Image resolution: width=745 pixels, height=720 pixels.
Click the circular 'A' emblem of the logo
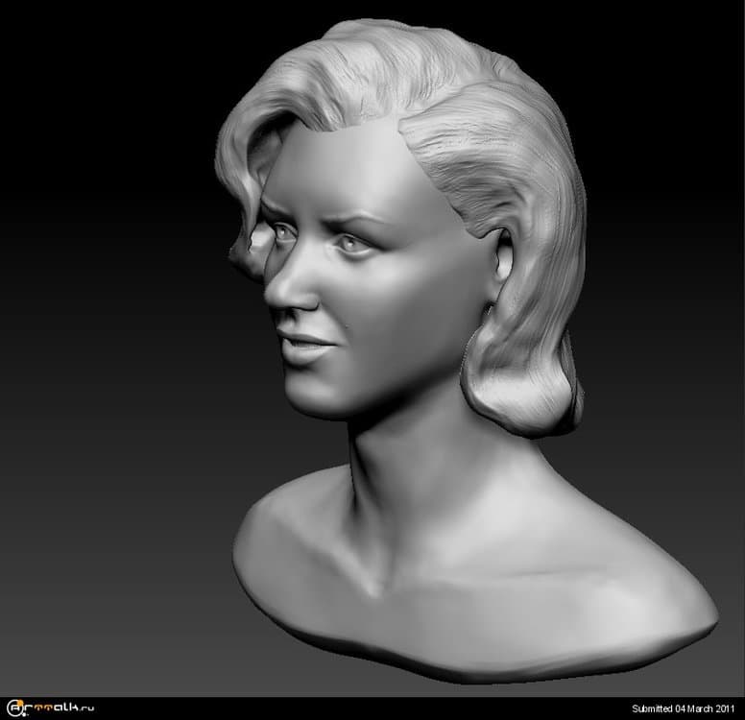click(13, 708)
